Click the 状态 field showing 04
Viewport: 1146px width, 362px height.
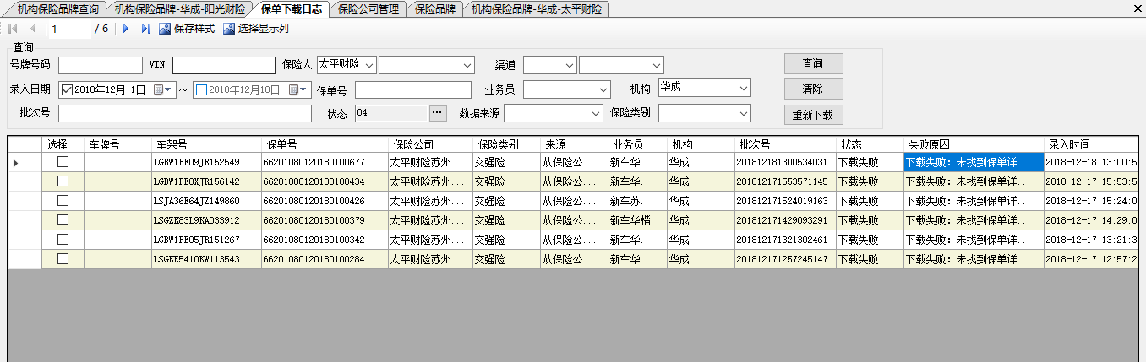click(392, 112)
